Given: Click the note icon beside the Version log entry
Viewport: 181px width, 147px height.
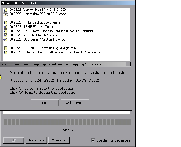Looking at the screenshot, I should pos(5,10).
